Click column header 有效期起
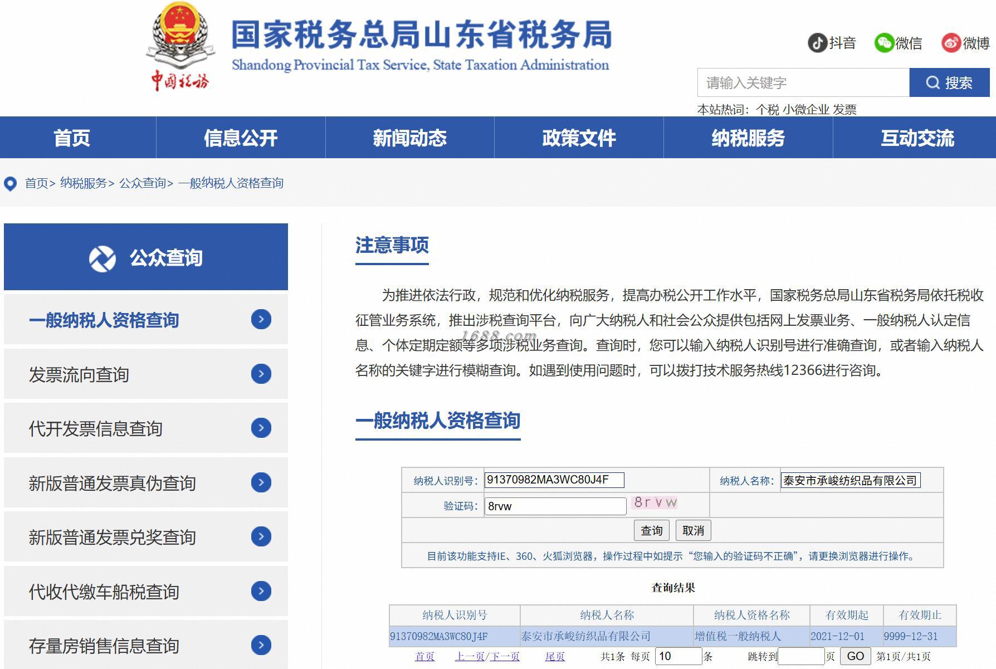Screen dimensions: 996x669 tap(846, 615)
